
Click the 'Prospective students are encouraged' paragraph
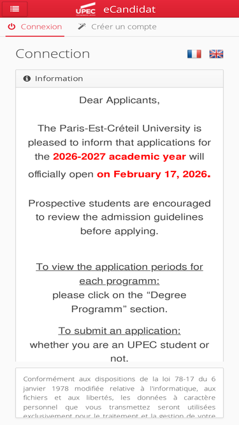(120, 217)
